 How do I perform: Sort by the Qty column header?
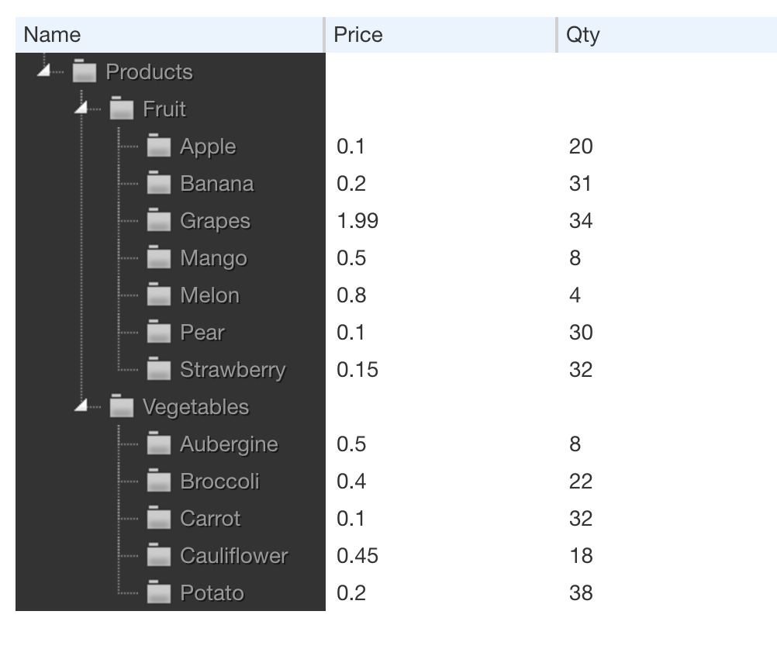(x=668, y=35)
